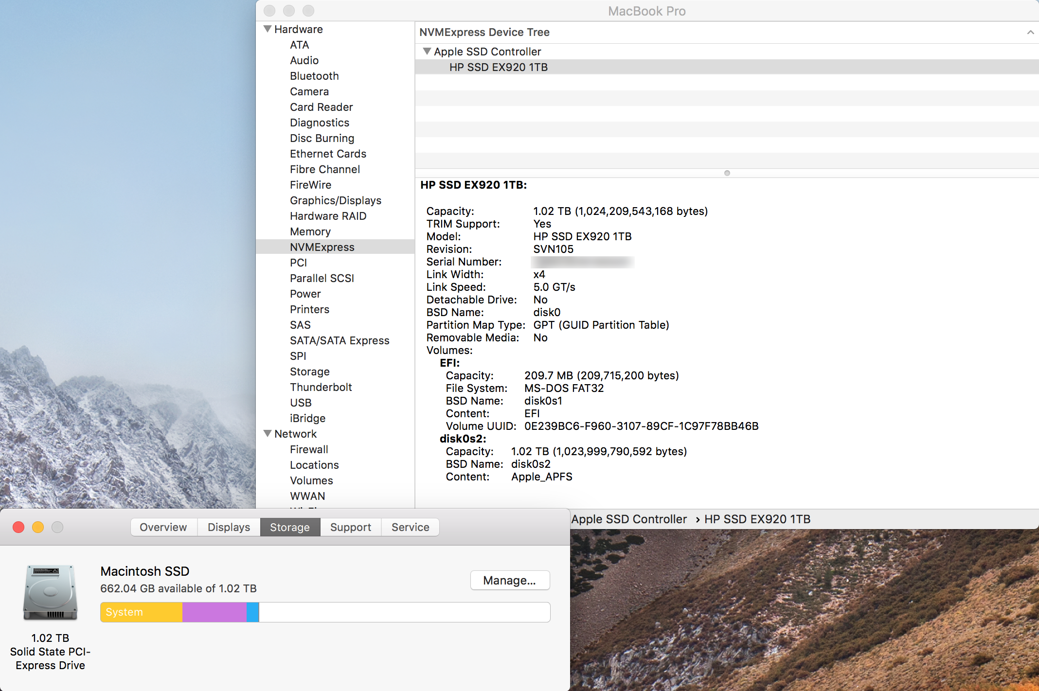
Task: Switch to the Displays tab
Action: tap(229, 527)
